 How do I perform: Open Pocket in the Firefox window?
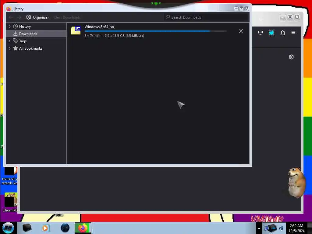261,33
